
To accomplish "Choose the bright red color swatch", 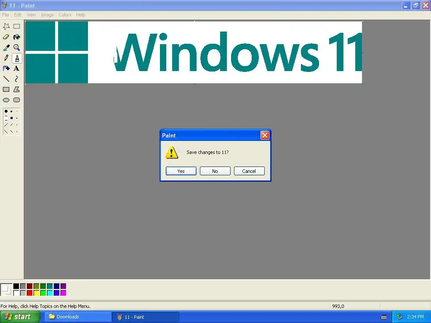I will [30, 293].
